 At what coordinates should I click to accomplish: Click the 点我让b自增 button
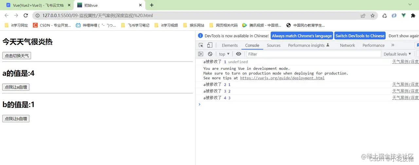click(16, 119)
